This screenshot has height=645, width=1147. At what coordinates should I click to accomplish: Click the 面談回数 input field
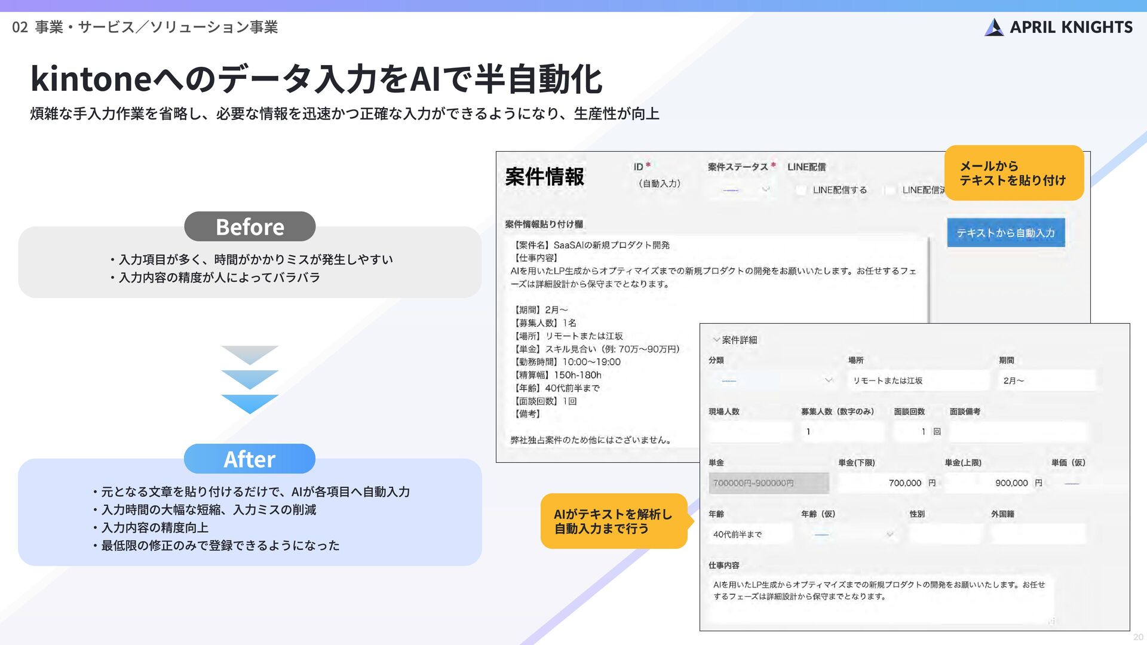point(912,432)
